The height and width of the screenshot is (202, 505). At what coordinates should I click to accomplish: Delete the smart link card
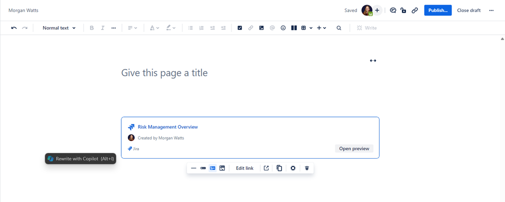pos(307,168)
